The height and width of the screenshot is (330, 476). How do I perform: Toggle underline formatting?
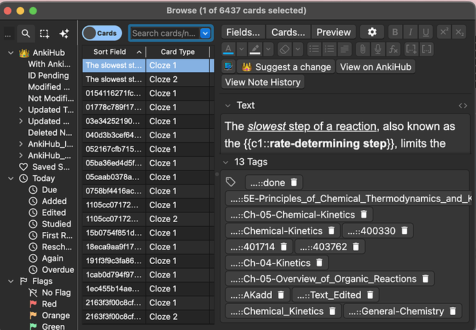426,32
